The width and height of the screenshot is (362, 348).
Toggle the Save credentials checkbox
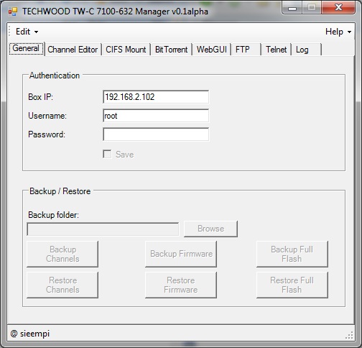point(107,154)
